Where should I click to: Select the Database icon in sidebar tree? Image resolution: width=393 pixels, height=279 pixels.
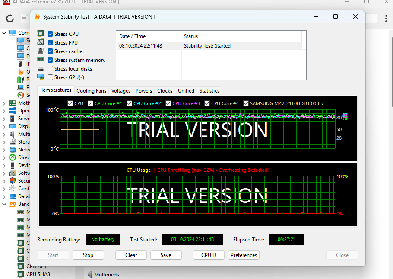tap(13, 196)
